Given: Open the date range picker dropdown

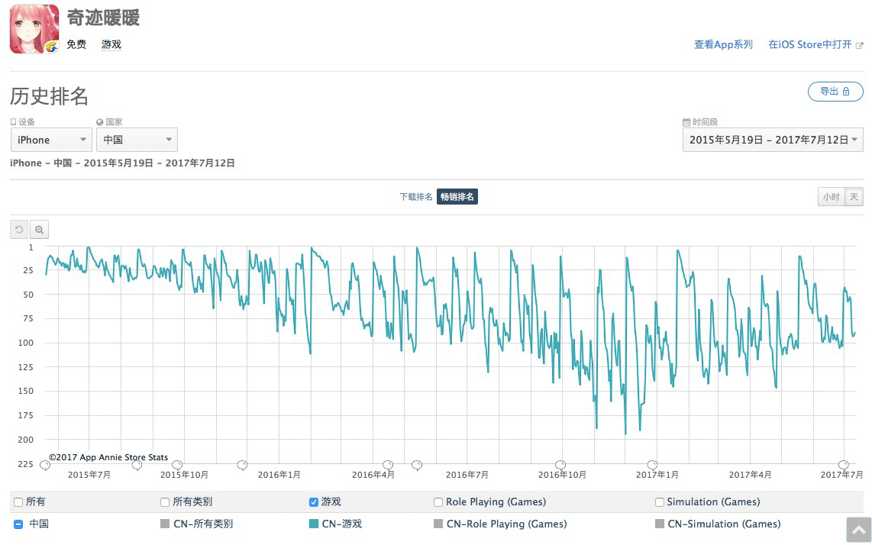Looking at the screenshot, I should click(773, 140).
